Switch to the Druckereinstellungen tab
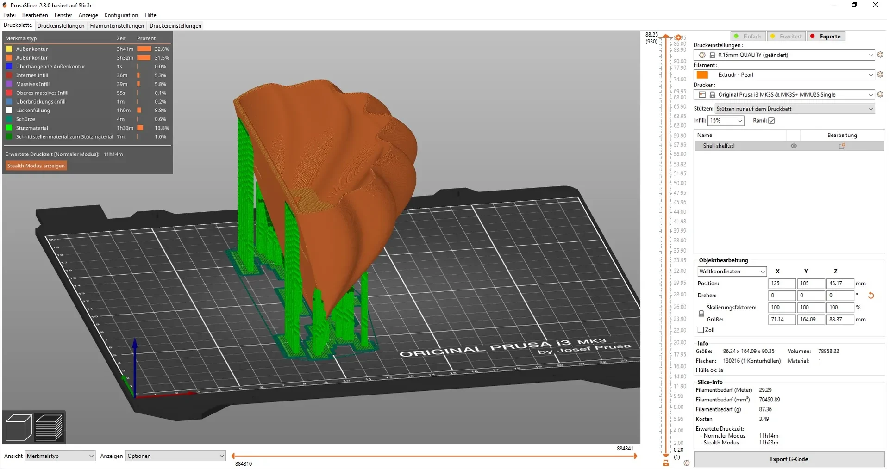The height and width of the screenshot is (469, 889). tap(175, 26)
